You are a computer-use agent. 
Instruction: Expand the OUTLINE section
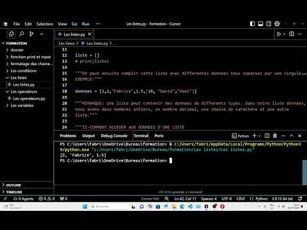click(x=13, y=185)
